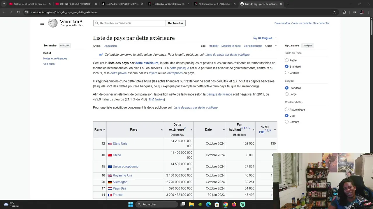Sort the table by Date column
Image resolution: width=373 pixels, height=209 pixels.
point(210,129)
